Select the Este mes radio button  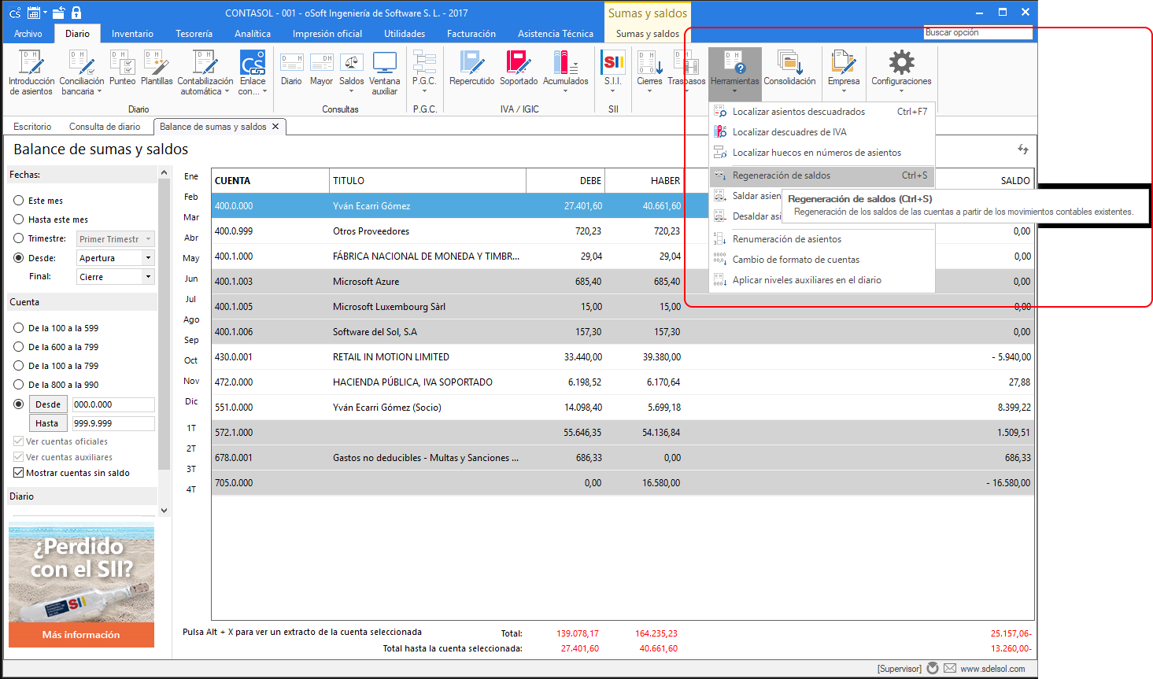(19, 201)
